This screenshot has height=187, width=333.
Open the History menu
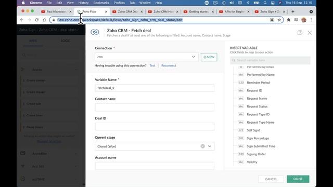[x=83, y=3]
